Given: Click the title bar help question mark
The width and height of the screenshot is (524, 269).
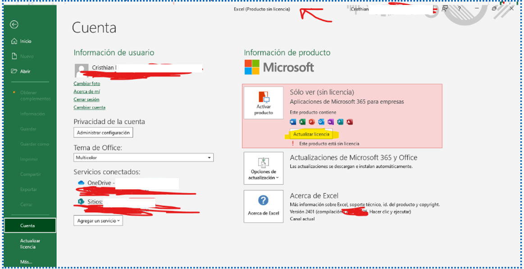Looking at the screenshot, I should pos(460,9).
